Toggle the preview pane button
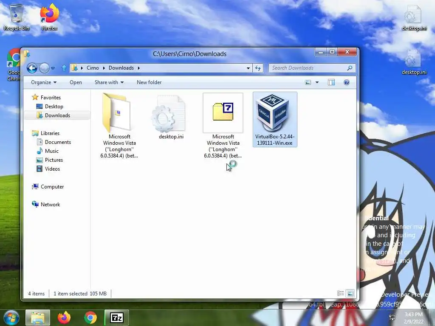The width and height of the screenshot is (435, 326). [331, 82]
